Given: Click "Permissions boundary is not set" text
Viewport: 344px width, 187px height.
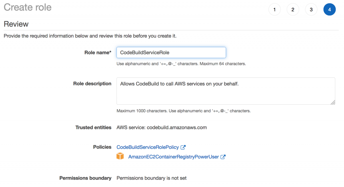Looking at the screenshot, I should [x=152, y=178].
